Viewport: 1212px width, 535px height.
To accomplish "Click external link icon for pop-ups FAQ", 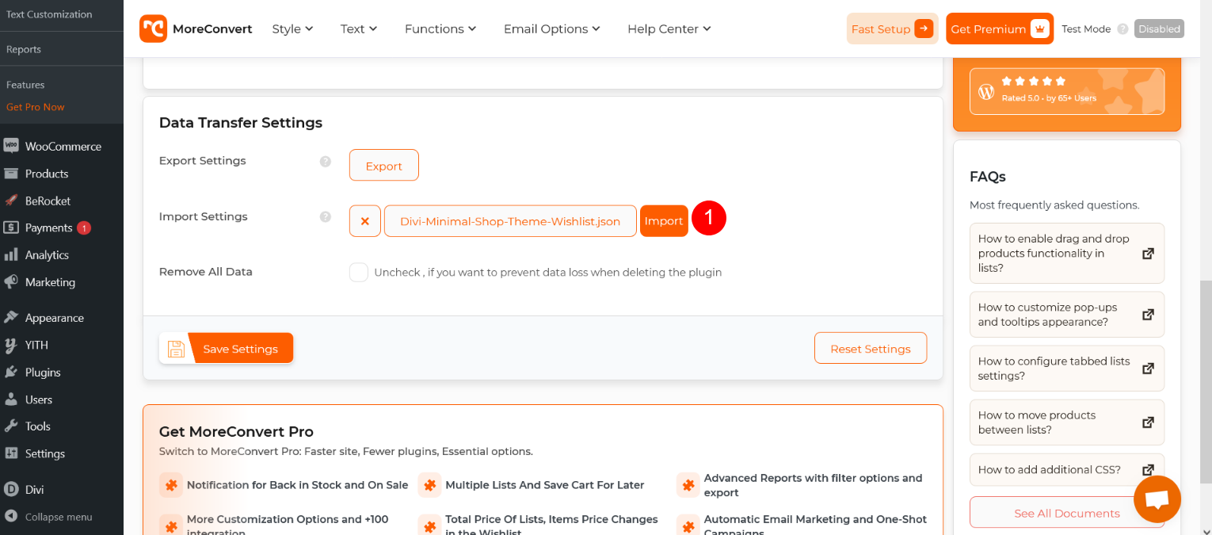I will coord(1148,315).
